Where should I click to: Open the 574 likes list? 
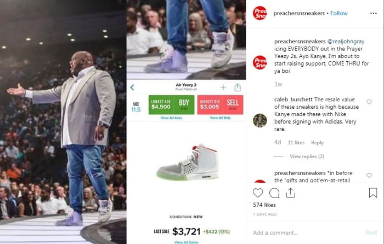click(264, 205)
